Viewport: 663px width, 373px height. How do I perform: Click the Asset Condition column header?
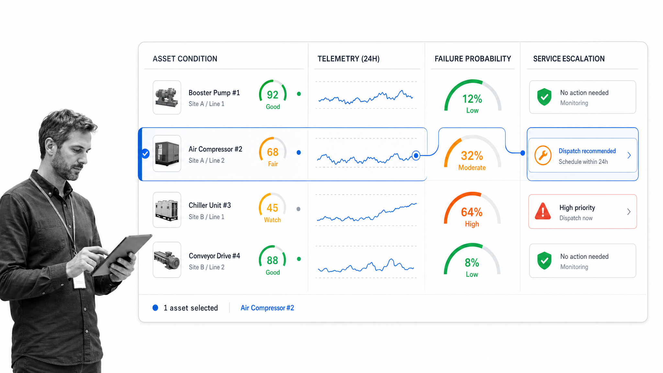pyautogui.click(x=185, y=59)
